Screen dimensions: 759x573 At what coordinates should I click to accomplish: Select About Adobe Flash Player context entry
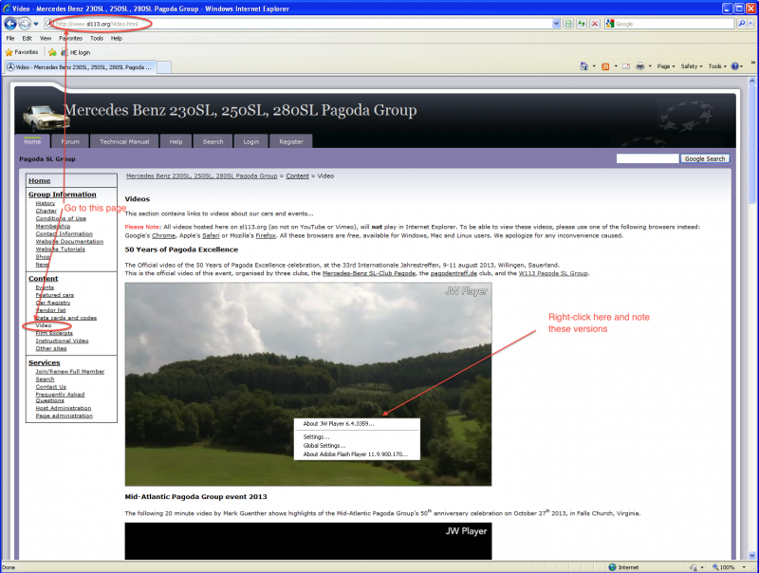[x=357, y=454]
